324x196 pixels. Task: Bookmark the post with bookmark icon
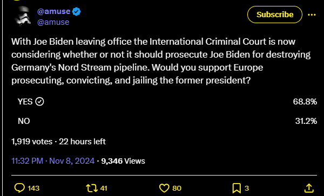coord(237,188)
